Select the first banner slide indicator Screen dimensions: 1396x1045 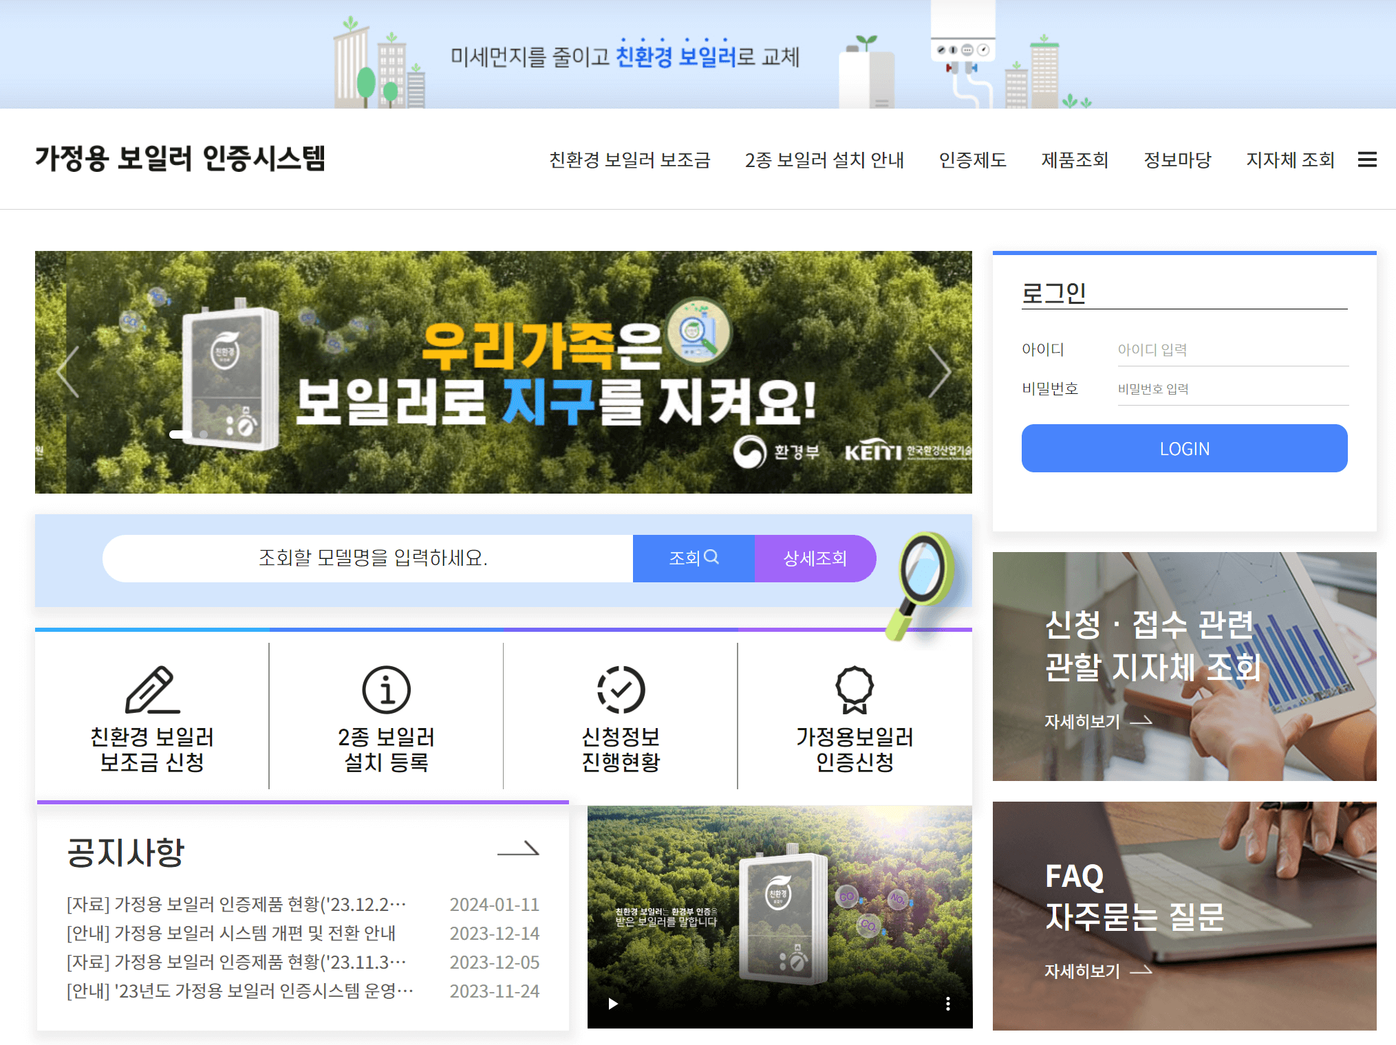180,434
